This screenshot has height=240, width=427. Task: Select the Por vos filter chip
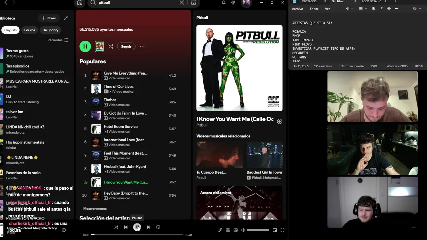[x=30, y=30]
